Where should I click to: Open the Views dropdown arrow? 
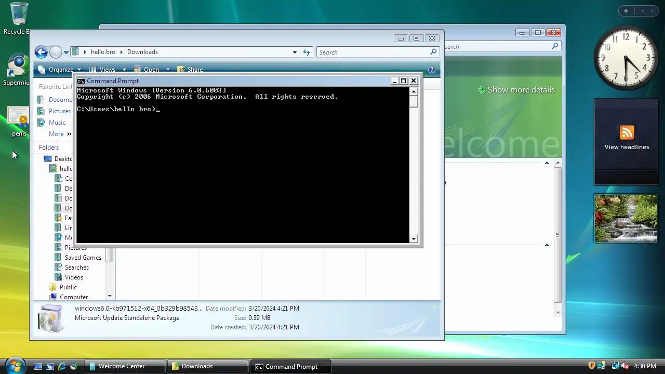pos(124,70)
